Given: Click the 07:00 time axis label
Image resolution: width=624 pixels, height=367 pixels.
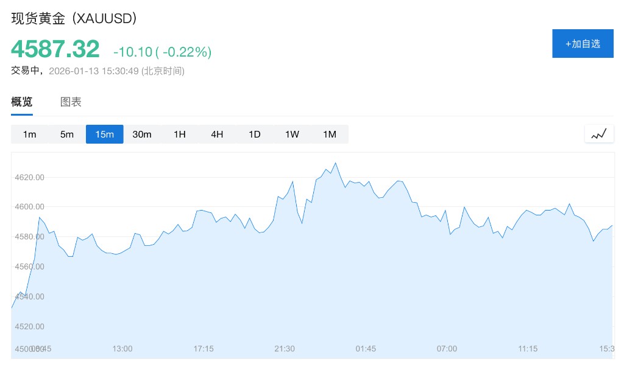Looking at the screenshot, I should 447,349.
